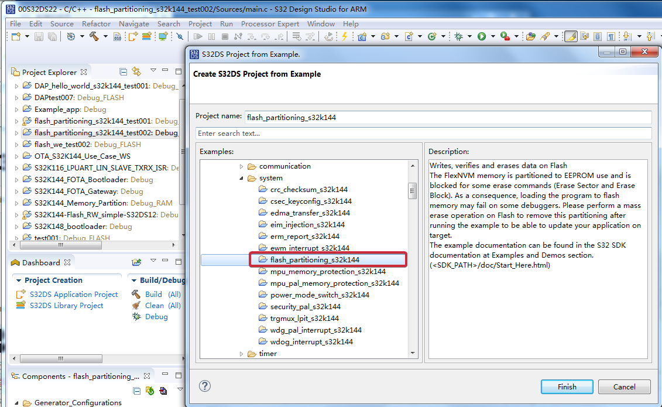Image resolution: width=662 pixels, height=407 pixels.
Task: Open dropdown arrow next to Debug bug icon
Action: point(469,37)
